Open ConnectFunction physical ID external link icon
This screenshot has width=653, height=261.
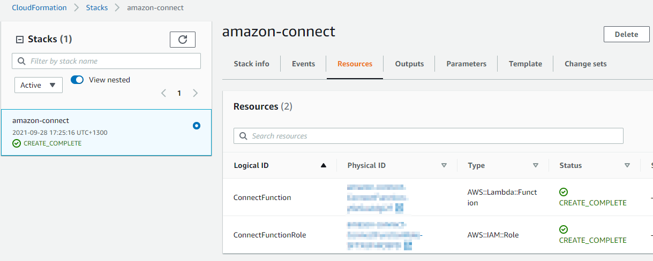[x=399, y=208]
